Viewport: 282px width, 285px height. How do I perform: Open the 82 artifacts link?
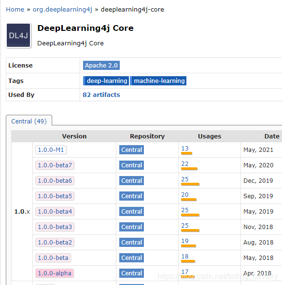pyautogui.click(x=101, y=95)
